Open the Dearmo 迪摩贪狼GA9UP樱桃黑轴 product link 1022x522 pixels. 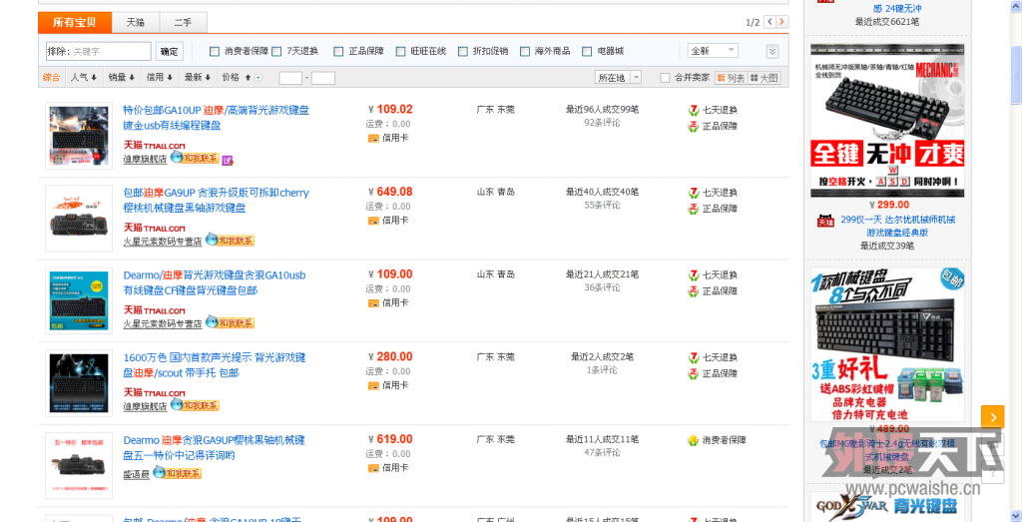pyautogui.click(x=214, y=448)
